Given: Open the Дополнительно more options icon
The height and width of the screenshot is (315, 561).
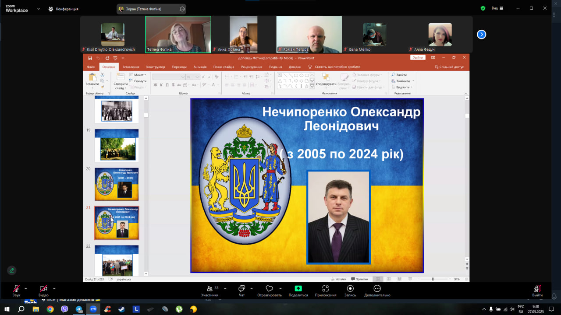Looking at the screenshot, I should [x=377, y=289].
